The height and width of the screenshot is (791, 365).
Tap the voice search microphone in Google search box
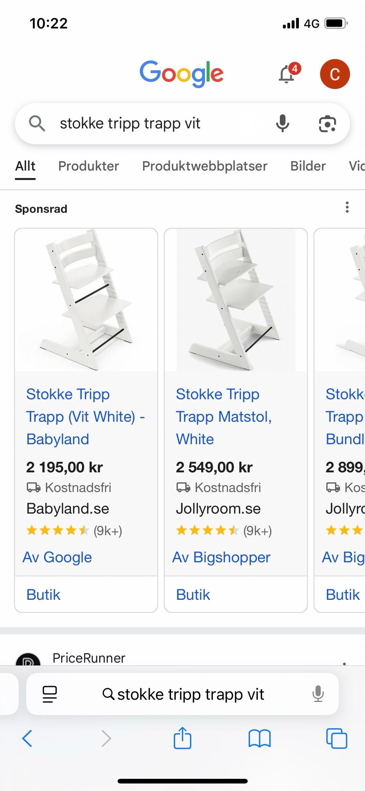point(282,124)
